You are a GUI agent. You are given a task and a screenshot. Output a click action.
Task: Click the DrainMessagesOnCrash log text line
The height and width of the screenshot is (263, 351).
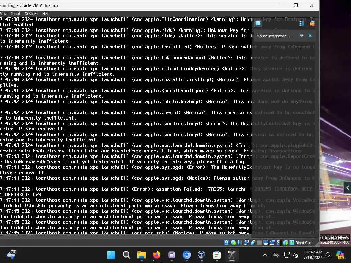coord(123,162)
